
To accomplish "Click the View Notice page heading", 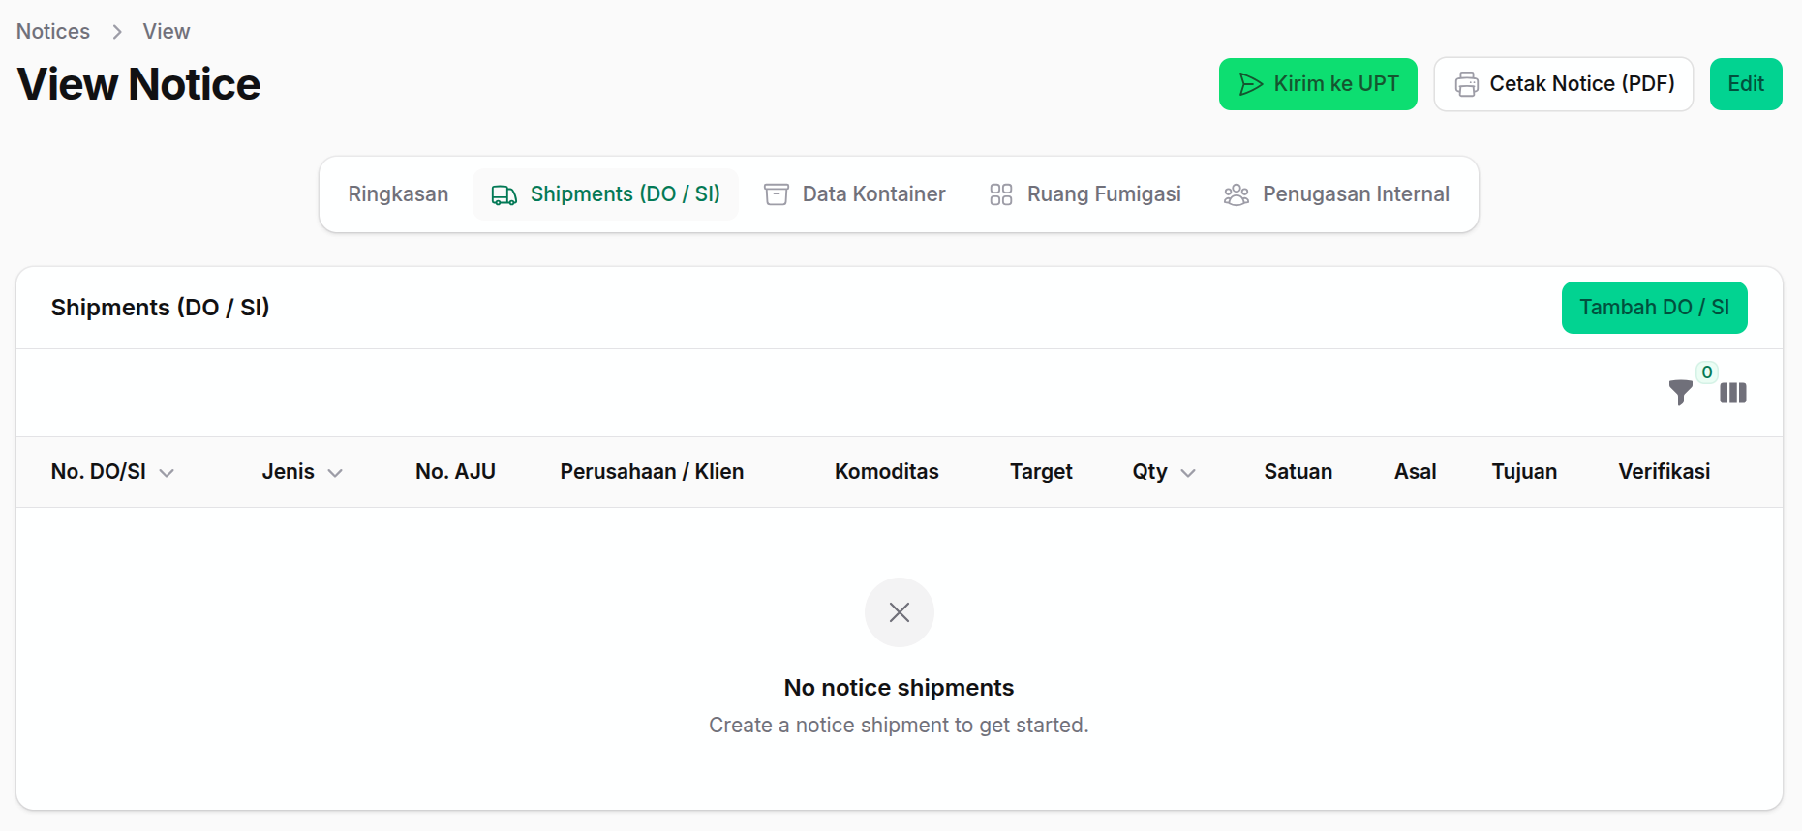I will coord(138,84).
